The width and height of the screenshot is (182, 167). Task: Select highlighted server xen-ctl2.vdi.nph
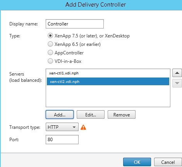108,81
